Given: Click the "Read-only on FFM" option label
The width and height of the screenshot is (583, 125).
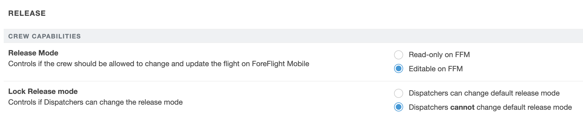Looking at the screenshot, I should pyautogui.click(x=439, y=55).
